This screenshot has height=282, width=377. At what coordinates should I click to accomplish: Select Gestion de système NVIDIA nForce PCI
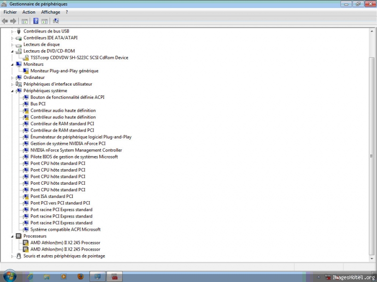point(68,143)
